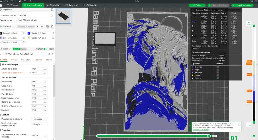Reset Altura de la capa inicial value
Image resolution: width=258 pixels, height=140 pixels.
tap(30, 73)
